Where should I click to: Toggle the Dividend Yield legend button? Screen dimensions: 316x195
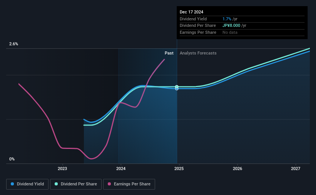(x=27, y=184)
